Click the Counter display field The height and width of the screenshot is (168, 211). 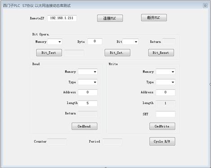[57, 141]
